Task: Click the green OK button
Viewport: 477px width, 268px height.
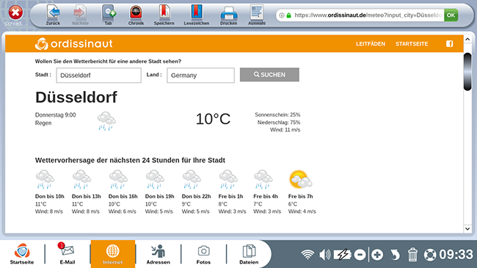Action: click(x=451, y=15)
